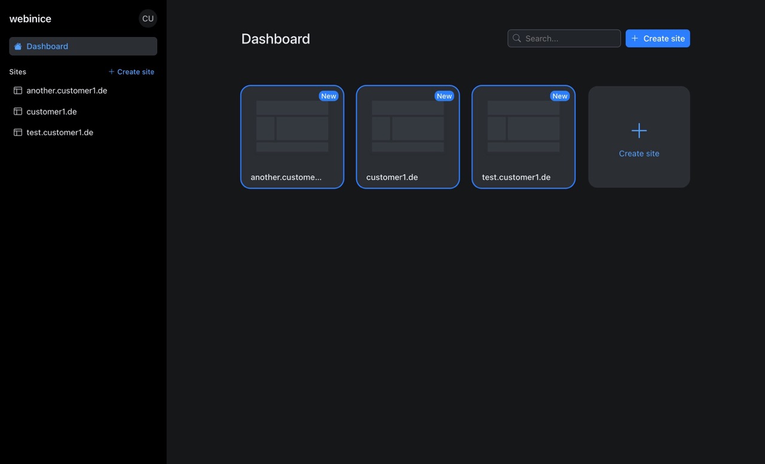Click the magnifying glass in the search field
Screen dimensions: 765x464
(x=516, y=38)
